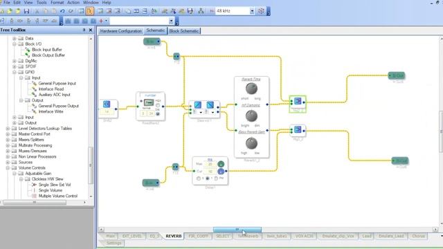Select the first radio option in Delay block

coord(199,178)
